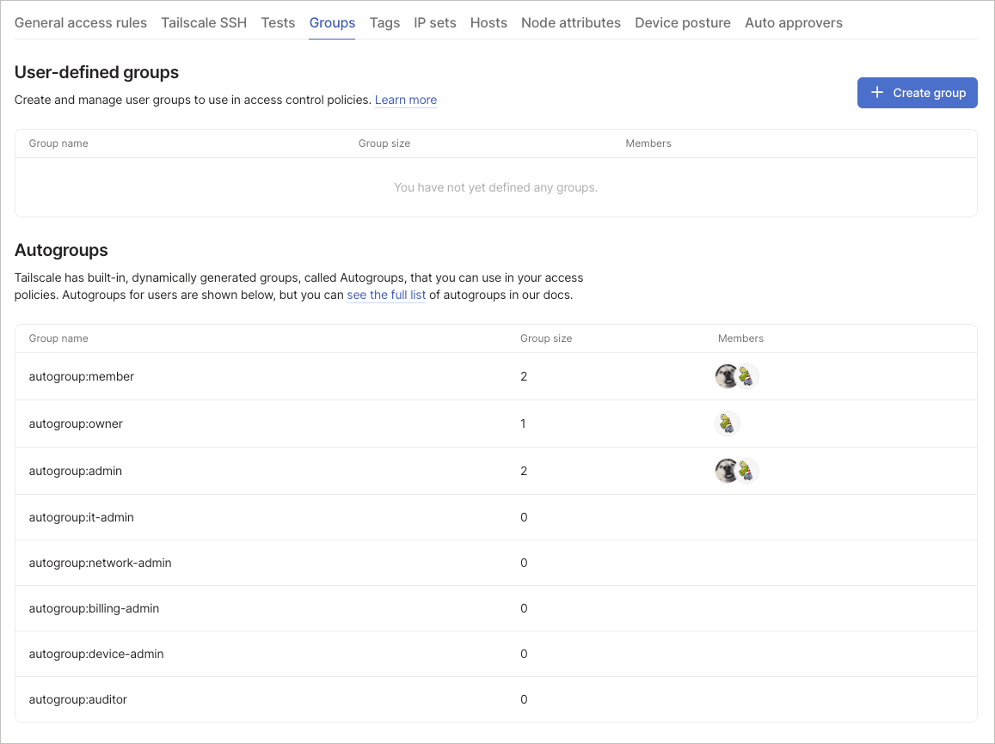Click the plus icon on Create group button
The width and height of the screenshot is (995, 744).
pos(876,92)
